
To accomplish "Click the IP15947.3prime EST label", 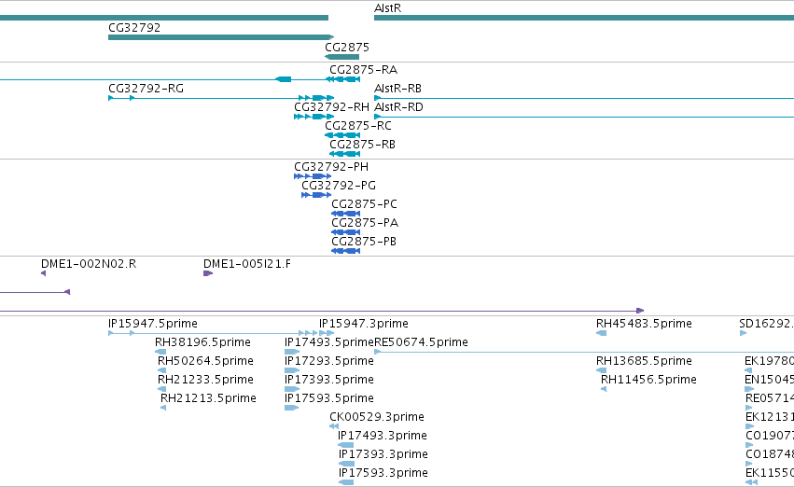I will (364, 324).
